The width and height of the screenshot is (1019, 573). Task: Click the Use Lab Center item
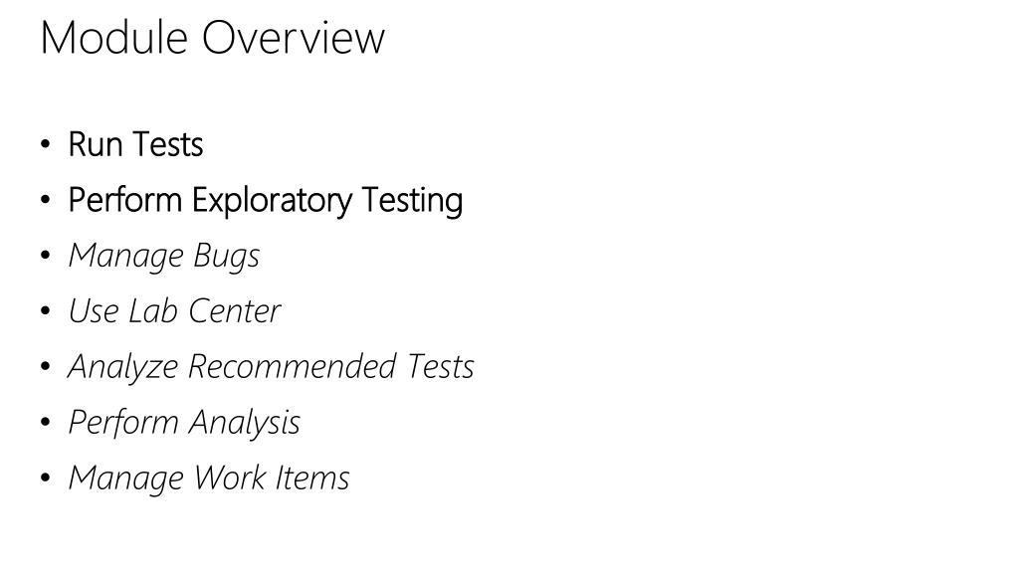tap(174, 311)
